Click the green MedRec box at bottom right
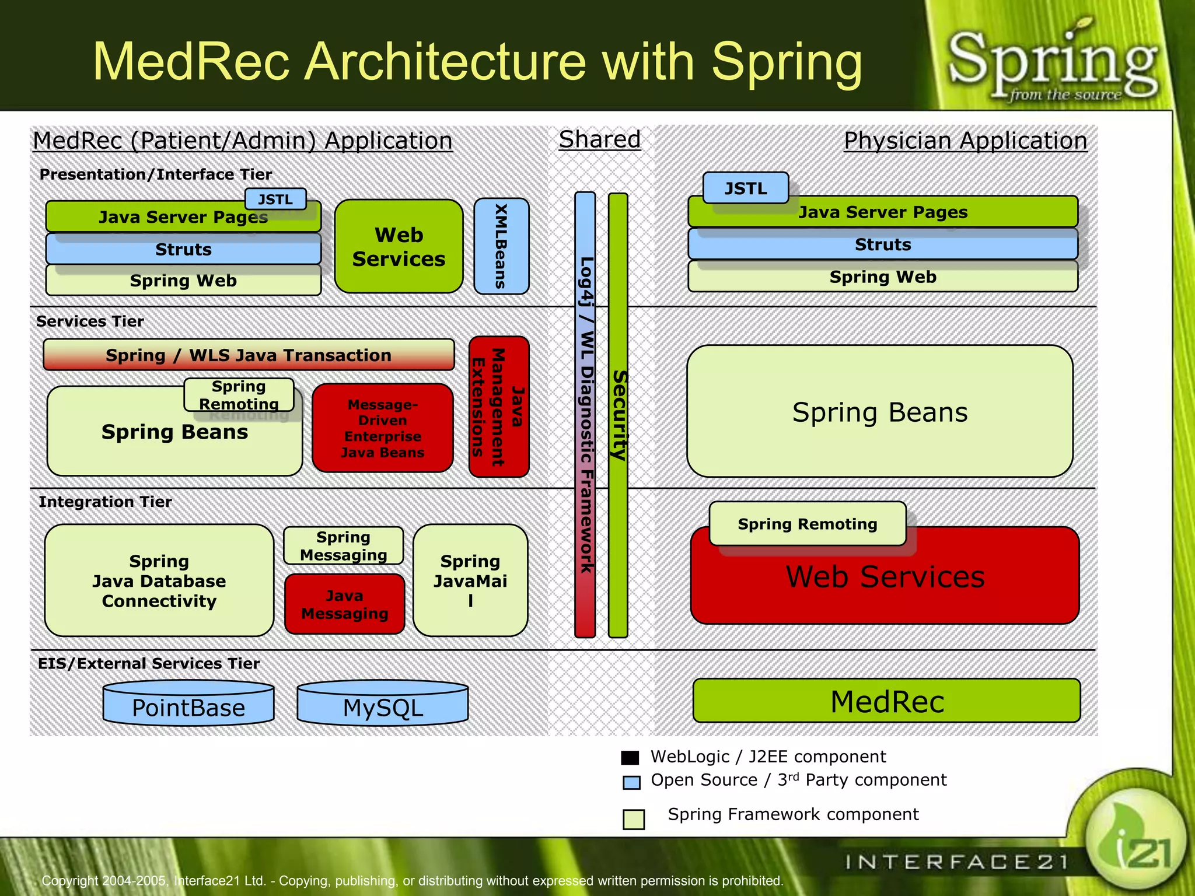The image size is (1195, 896). pyautogui.click(x=886, y=701)
